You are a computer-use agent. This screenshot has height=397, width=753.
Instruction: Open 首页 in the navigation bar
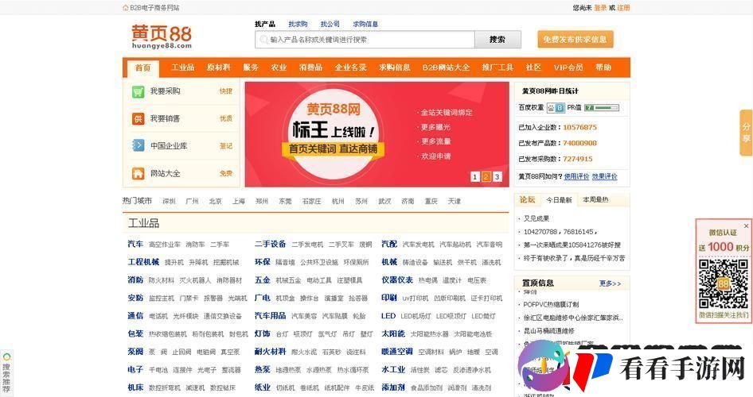click(142, 68)
